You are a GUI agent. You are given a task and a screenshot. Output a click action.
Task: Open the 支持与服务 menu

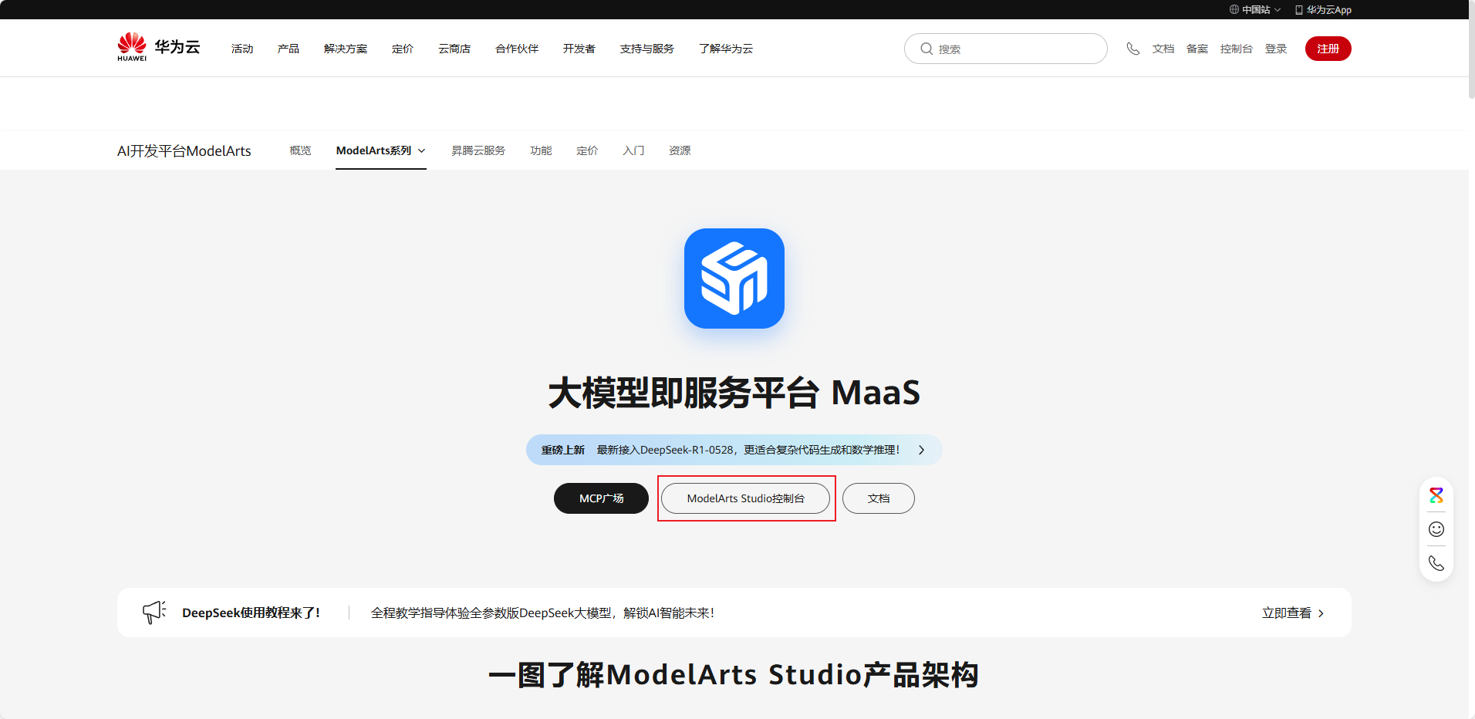pos(647,49)
